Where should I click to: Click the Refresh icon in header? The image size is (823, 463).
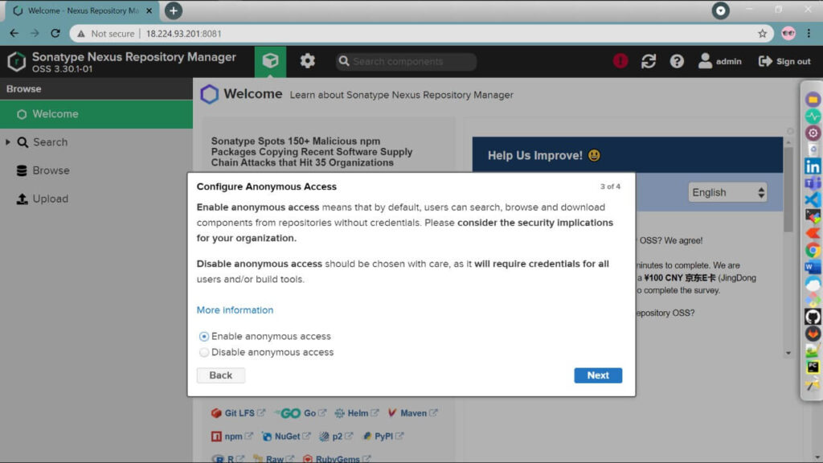[649, 61]
